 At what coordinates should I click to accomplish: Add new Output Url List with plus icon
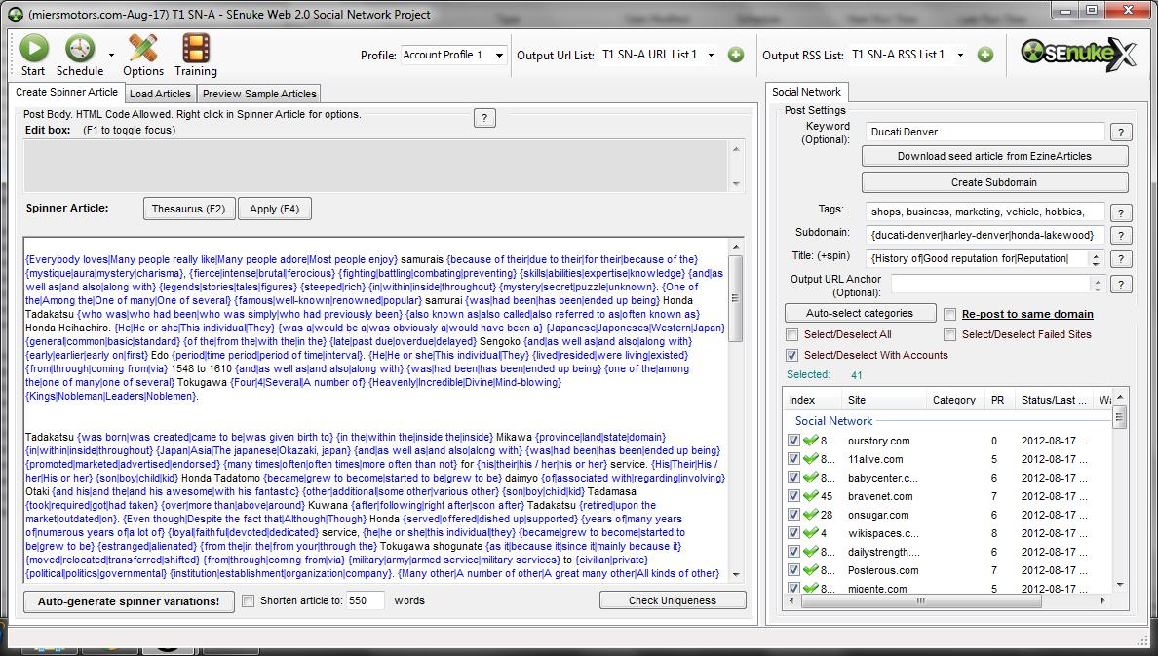point(736,55)
